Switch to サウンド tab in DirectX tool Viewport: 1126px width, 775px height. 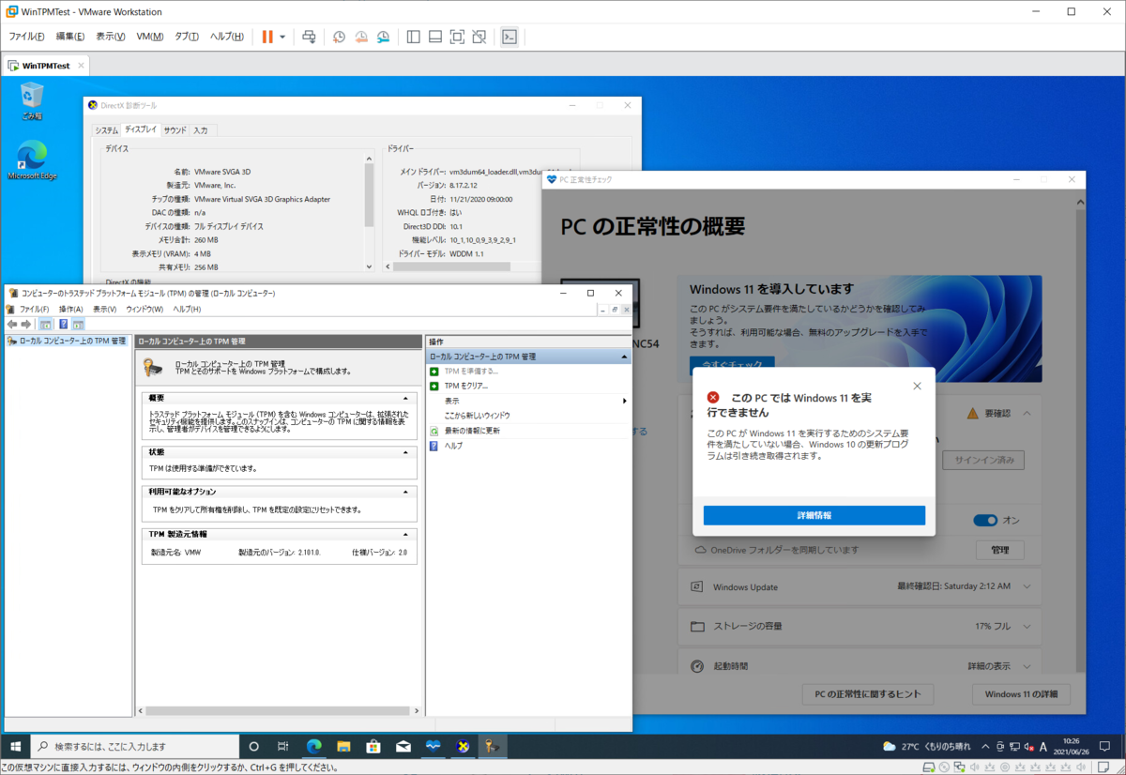click(x=175, y=130)
